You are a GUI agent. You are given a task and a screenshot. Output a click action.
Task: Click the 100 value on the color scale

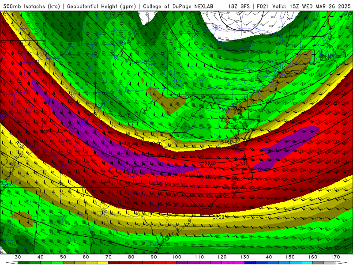tap(176, 257)
